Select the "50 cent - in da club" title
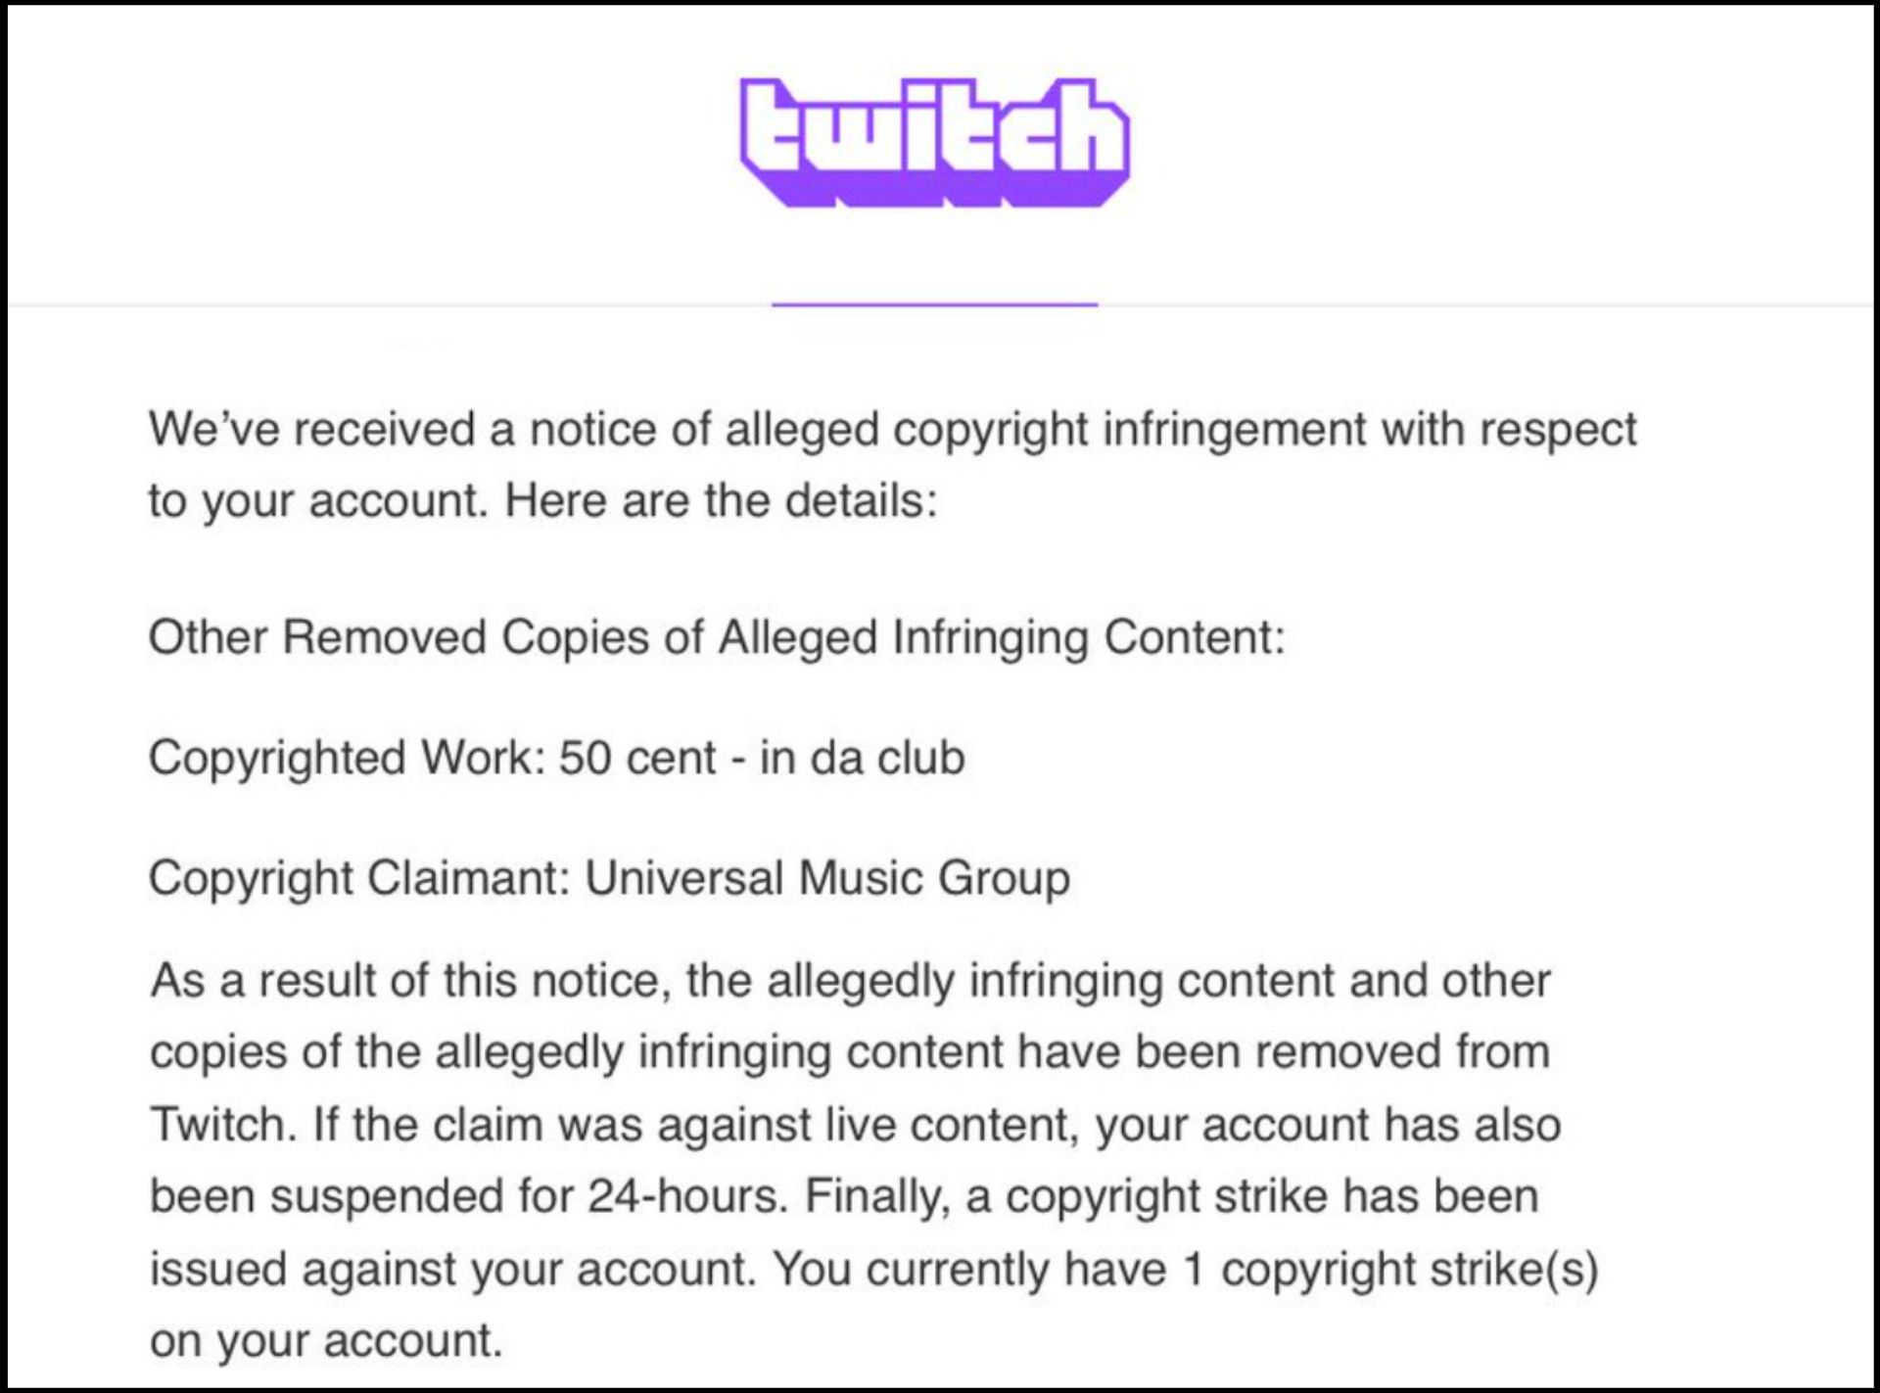1880x1393 pixels. 762,758
